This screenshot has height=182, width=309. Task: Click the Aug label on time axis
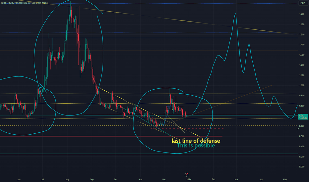pyautogui.click(x=67, y=179)
